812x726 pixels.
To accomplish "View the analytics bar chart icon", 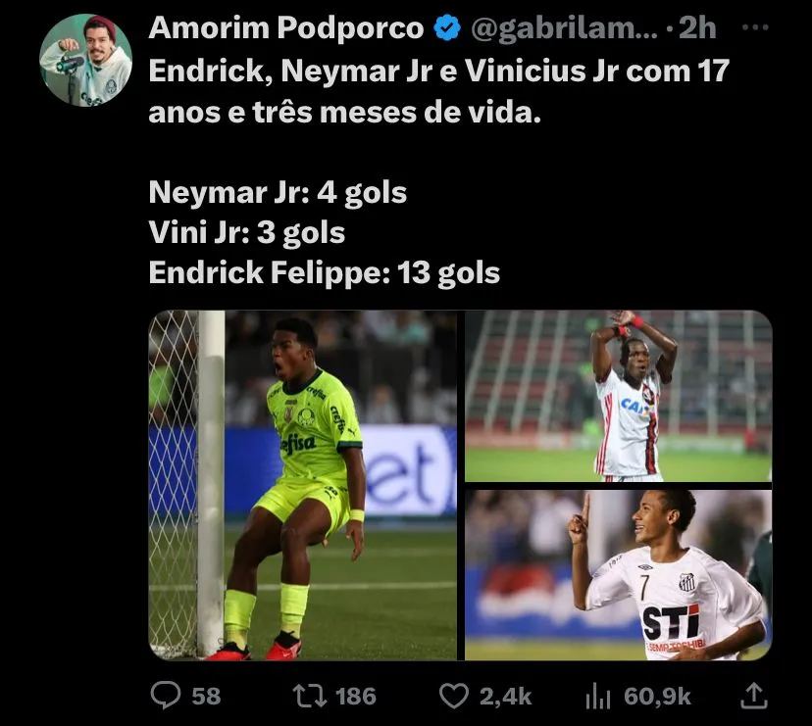I will tap(598, 696).
